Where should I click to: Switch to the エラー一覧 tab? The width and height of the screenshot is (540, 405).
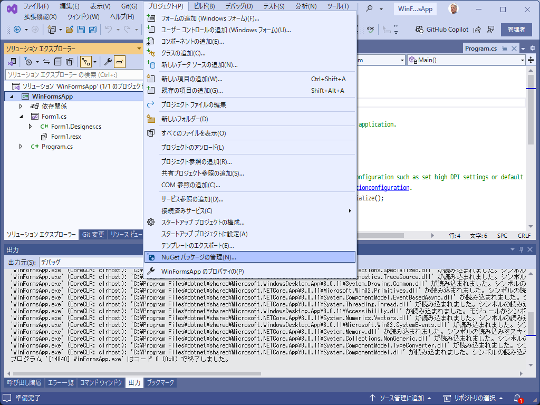pyautogui.click(x=61, y=383)
